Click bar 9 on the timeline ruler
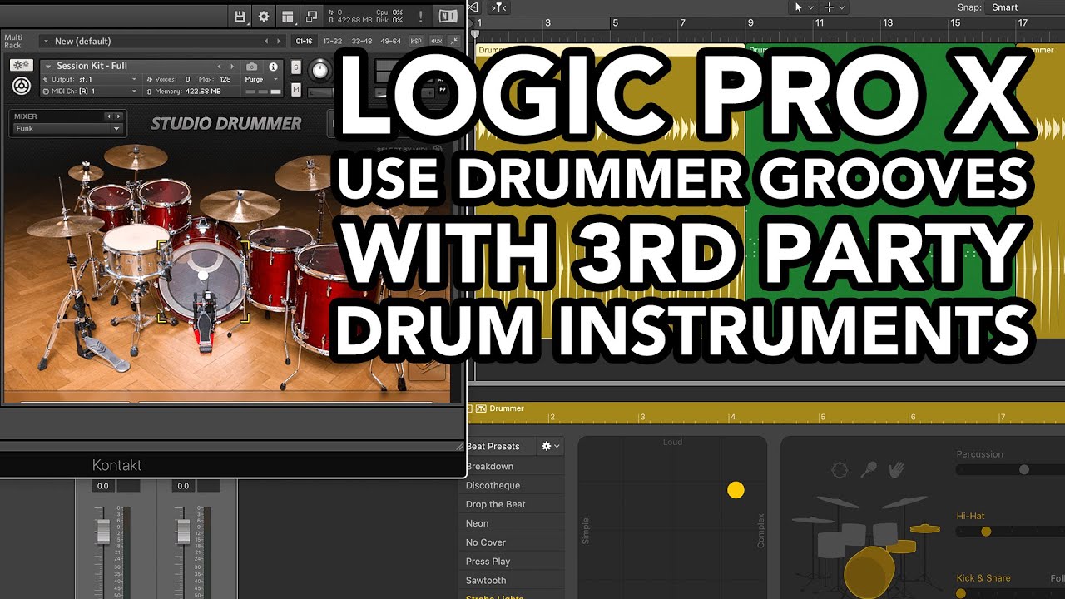 pos(750,22)
